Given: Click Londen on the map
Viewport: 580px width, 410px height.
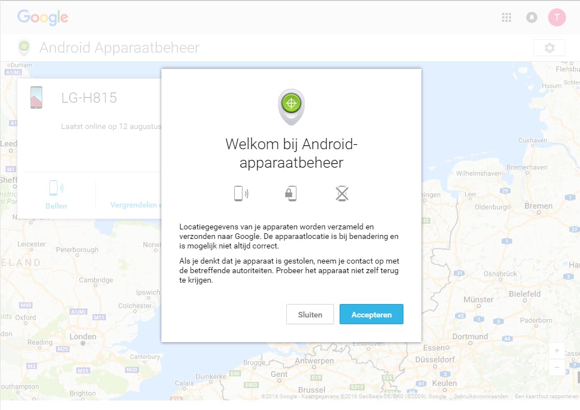Looking at the screenshot, I should coord(83,337).
